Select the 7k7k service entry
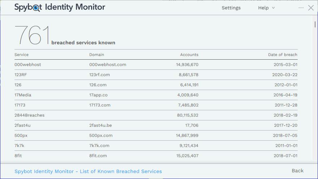 pyautogui.click(x=19, y=145)
